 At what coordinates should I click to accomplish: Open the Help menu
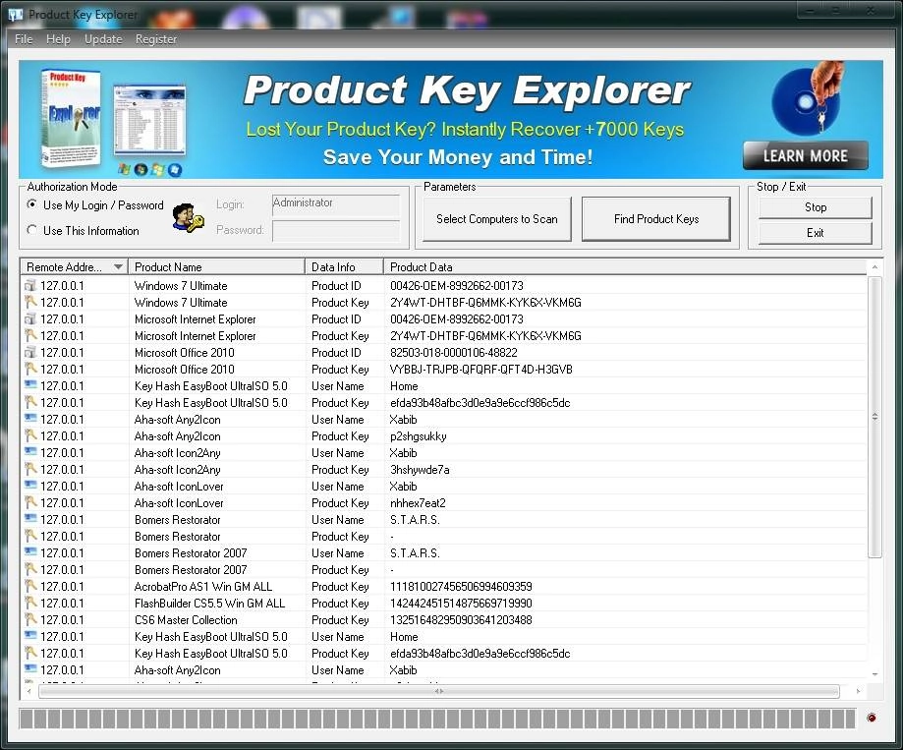[x=58, y=39]
